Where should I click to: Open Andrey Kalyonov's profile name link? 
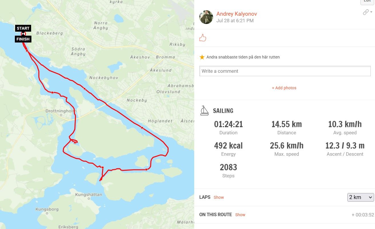236,14
